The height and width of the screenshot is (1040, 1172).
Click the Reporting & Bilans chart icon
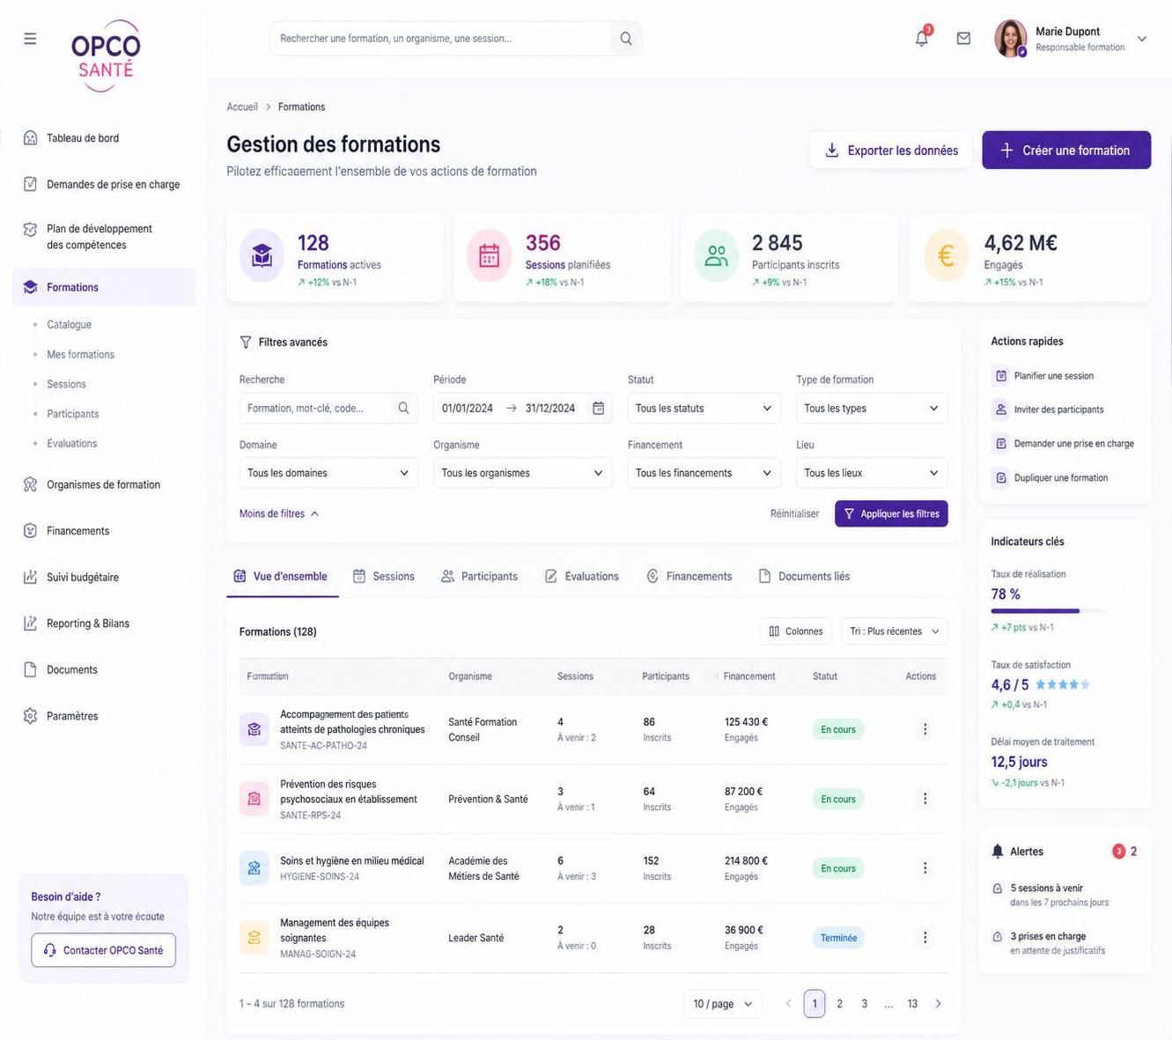[x=30, y=623]
